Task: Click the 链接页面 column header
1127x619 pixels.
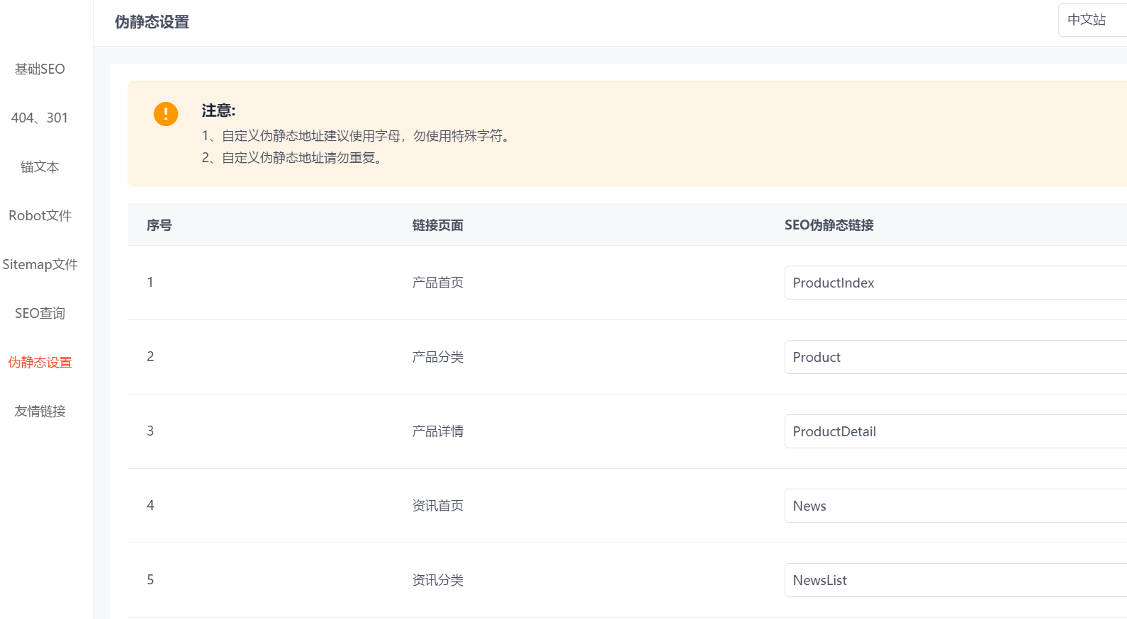Action: [x=437, y=225]
